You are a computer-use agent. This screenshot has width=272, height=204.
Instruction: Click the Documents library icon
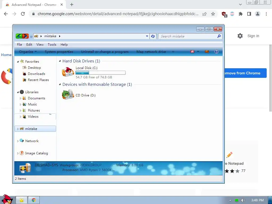24,98
